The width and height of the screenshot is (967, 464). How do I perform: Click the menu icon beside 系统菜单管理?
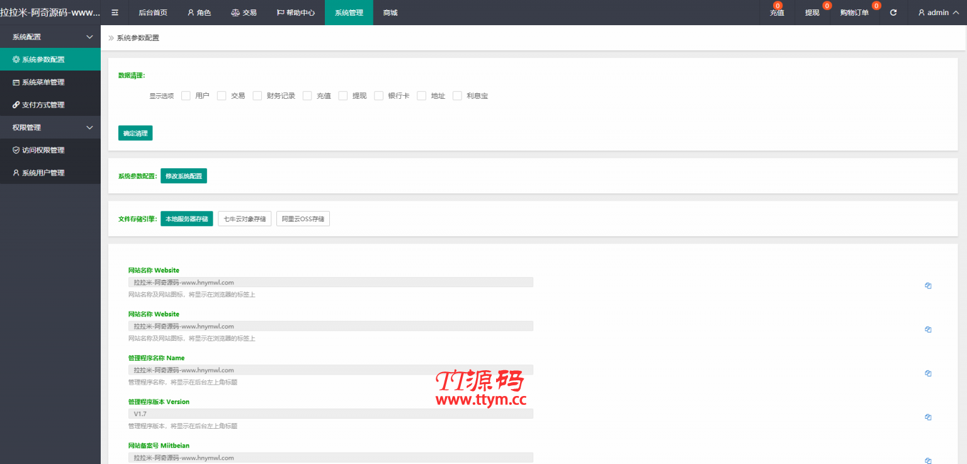[16, 82]
